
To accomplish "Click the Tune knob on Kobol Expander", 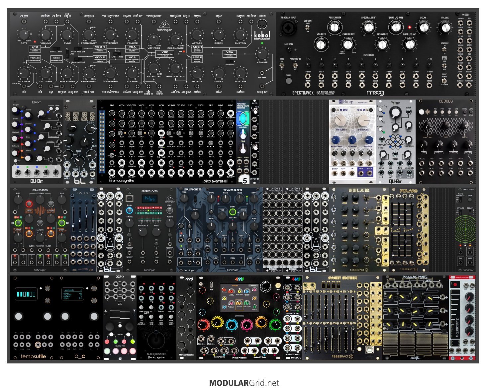I will pyautogui.click(x=67, y=35).
